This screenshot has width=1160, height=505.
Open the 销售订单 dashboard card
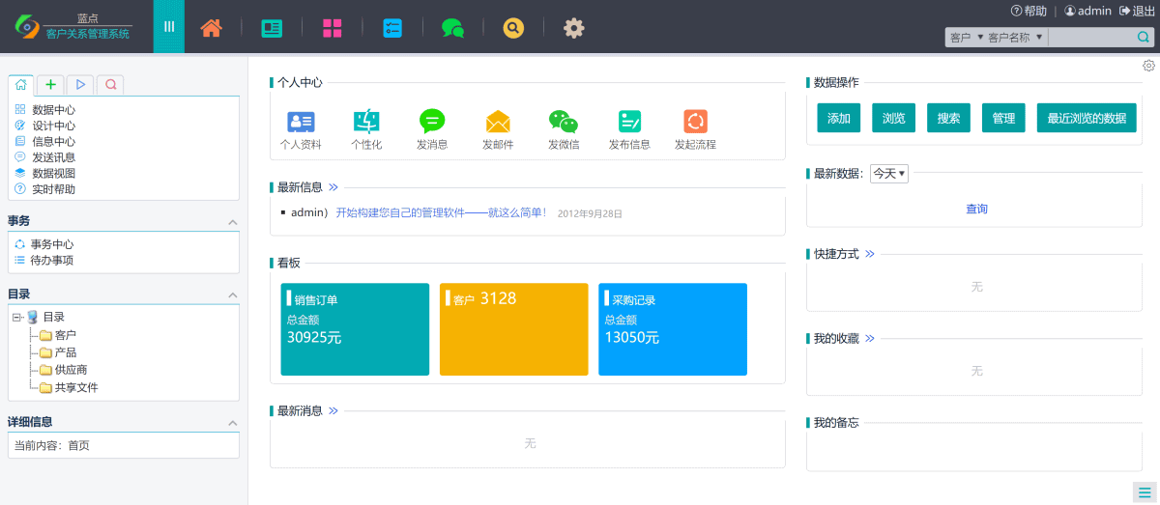click(x=355, y=329)
